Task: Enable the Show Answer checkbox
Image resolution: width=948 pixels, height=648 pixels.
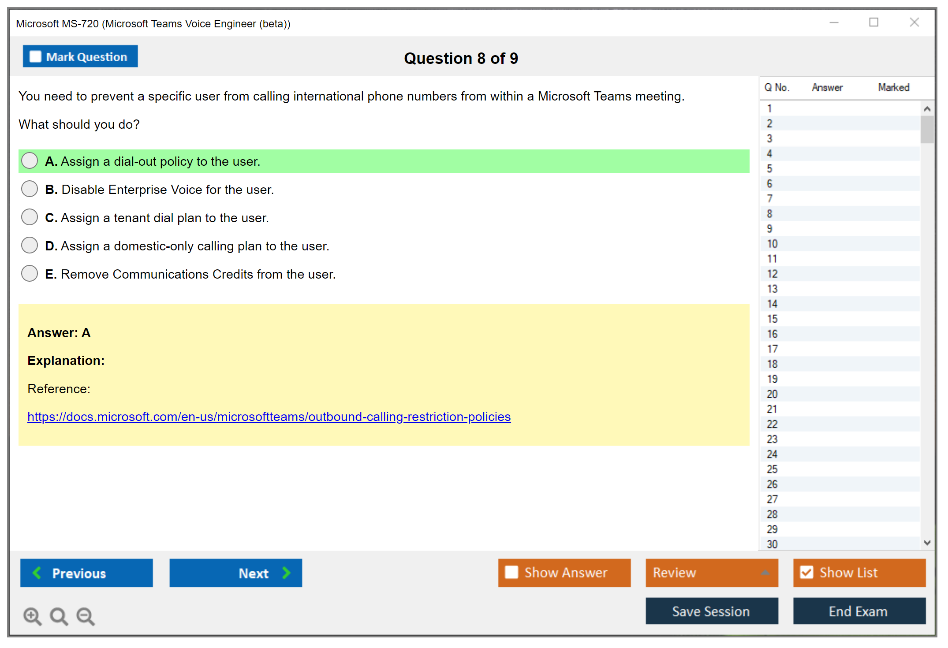Action: (511, 572)
